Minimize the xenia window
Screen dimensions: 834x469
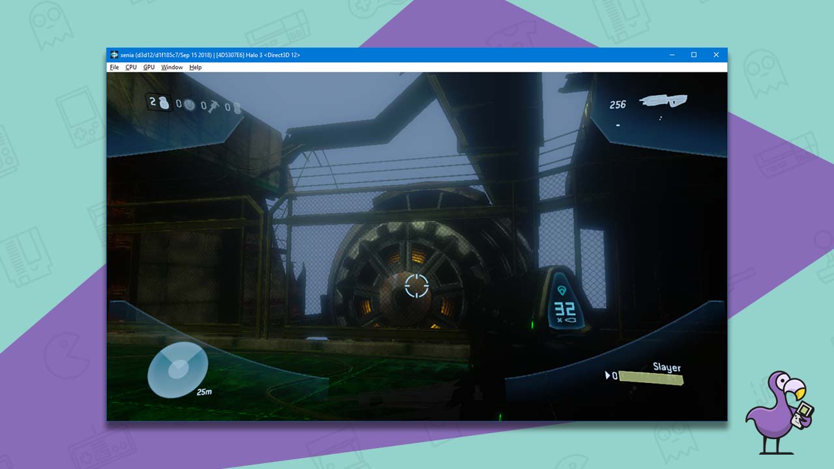coord(671,55)
